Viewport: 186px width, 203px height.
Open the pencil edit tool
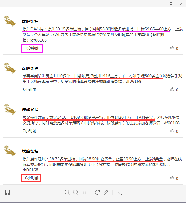106,192
